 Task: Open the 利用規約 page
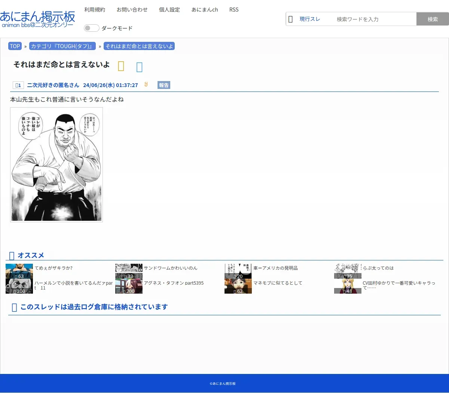coord(95,10)
